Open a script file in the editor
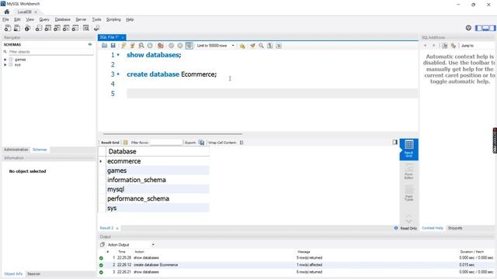 pos(104,46)
